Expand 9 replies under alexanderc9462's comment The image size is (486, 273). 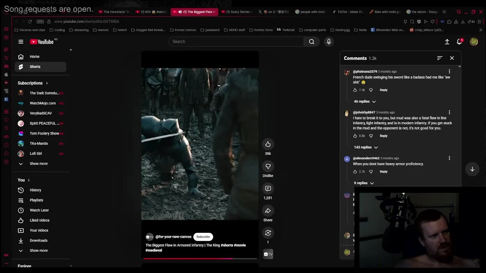364,183
